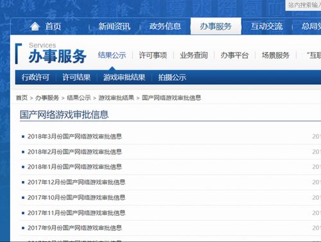Select the 办事服务 navigation tab
Image resolution: width=321 pixels, height=242 pixels.
216,26
